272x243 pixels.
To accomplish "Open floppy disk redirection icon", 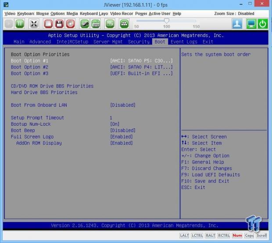I will point(59,24).
